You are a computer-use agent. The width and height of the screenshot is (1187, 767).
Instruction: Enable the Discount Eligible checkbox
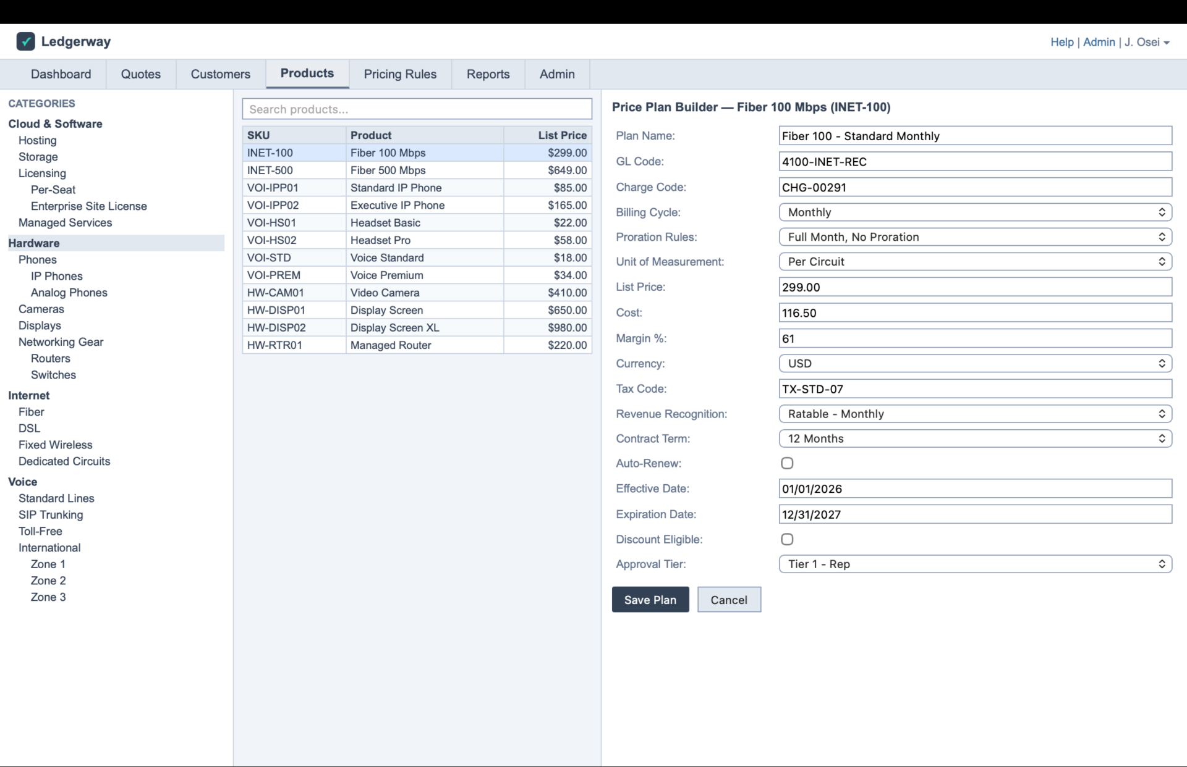(x=787, y=539)
